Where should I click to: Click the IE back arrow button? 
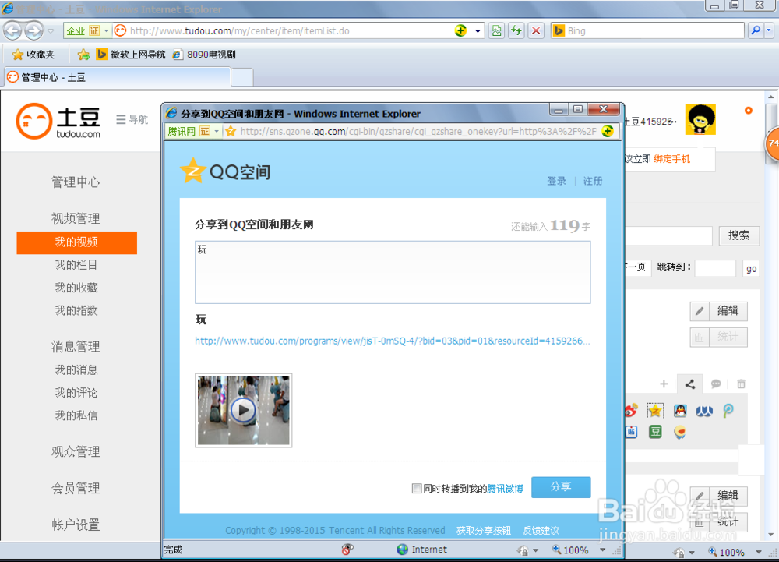[x=13, y=31]
